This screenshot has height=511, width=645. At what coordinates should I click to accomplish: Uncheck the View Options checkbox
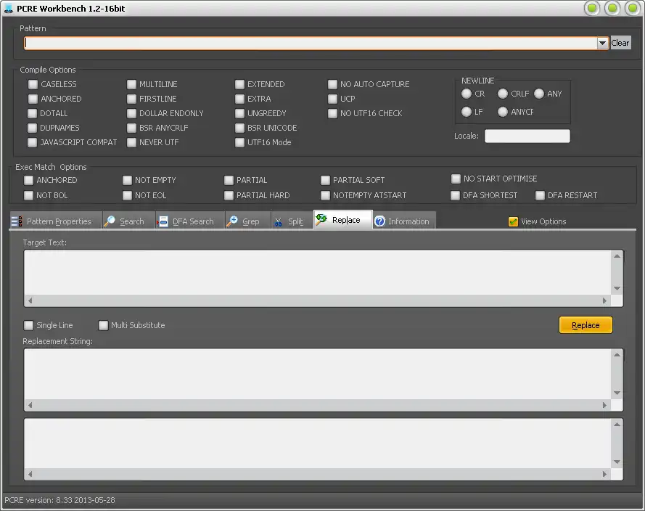click(513, 222)
